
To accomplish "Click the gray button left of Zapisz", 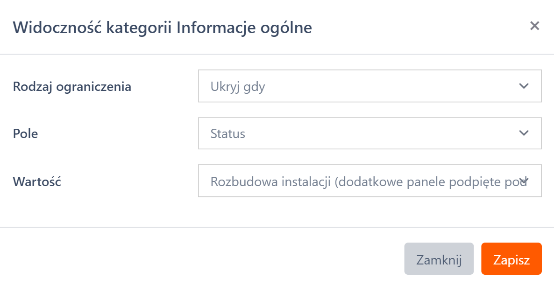I will tap(439, 259).
